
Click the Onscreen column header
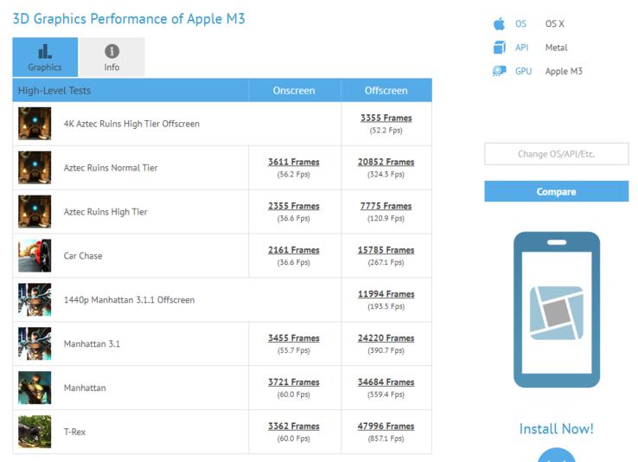click(x=294, y=90)
